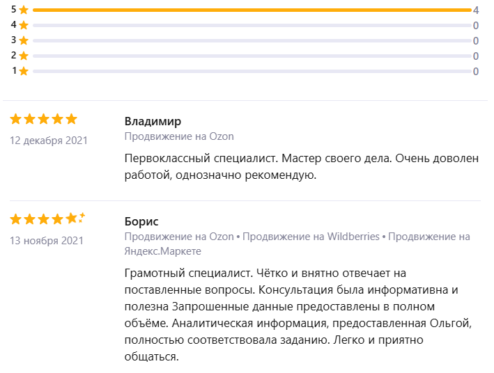Open reviewer name Борис
Screen dimensions: 494x373
pyautogui.click(x=141, y=221)
